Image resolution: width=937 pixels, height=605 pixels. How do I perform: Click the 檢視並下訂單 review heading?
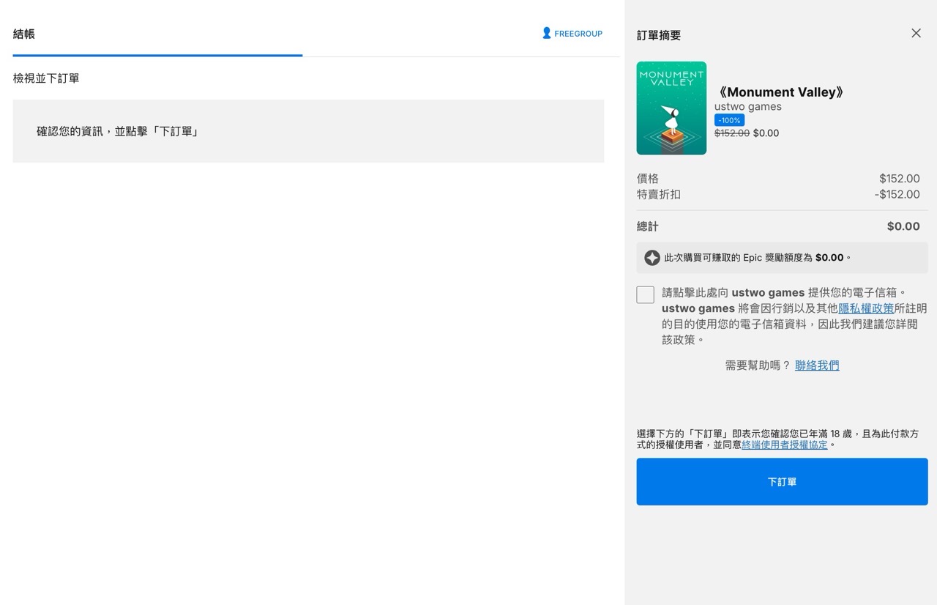pyautogui.click(x=46, y=78)
